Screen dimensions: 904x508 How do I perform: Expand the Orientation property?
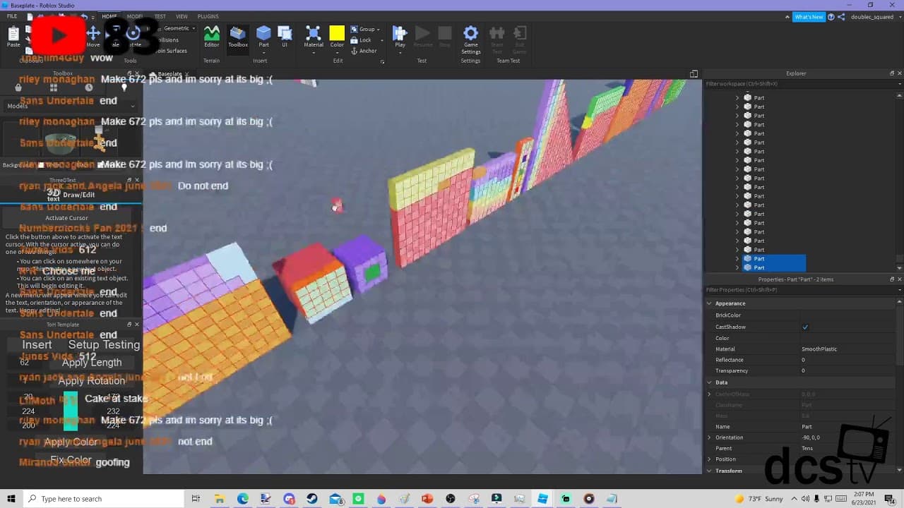[x=710, y=437]
